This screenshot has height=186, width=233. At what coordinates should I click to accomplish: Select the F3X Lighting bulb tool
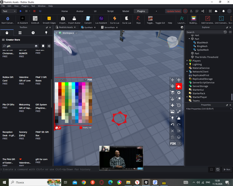(x=172, y=118)
